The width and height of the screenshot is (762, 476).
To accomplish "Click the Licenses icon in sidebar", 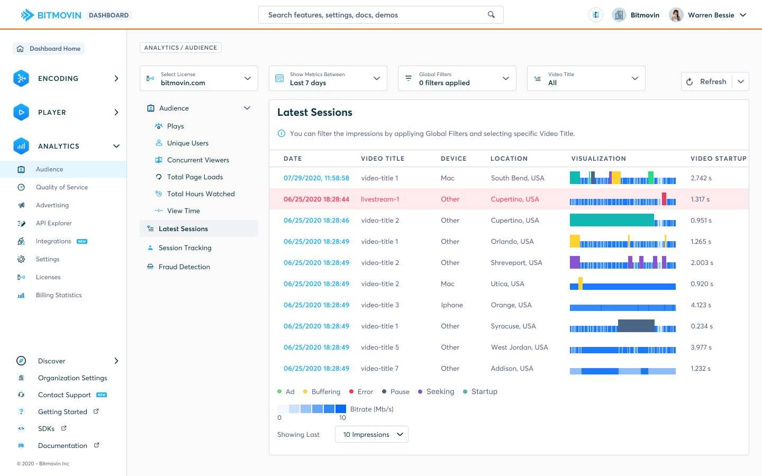I will [x=21, y=277].
